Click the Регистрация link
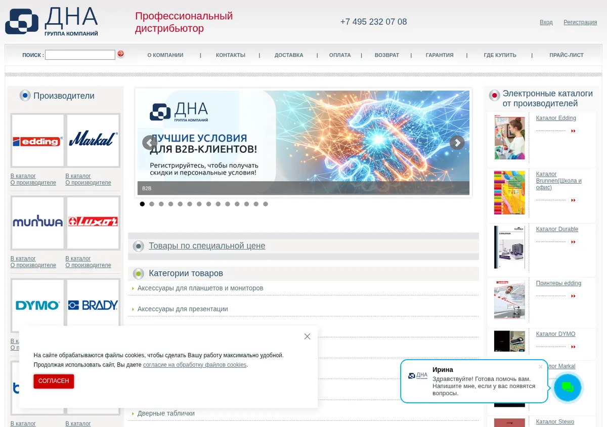 tap(580, 22)
